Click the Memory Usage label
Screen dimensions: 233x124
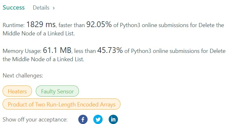22,51
